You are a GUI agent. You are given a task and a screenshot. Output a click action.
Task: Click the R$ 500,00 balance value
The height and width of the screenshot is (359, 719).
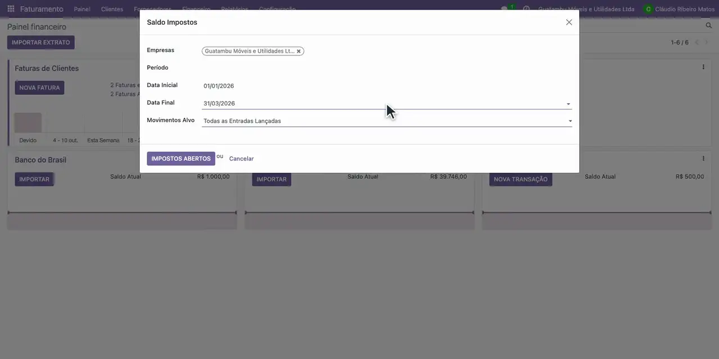(690, 177)
